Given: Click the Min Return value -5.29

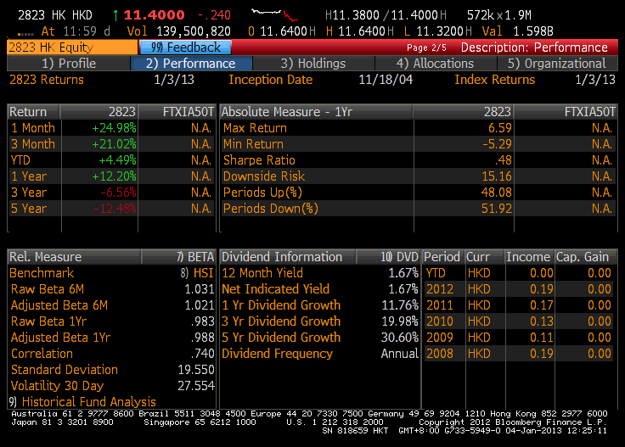Looking at the screenshot, I should pyautogui.click(x=497, y=144).
